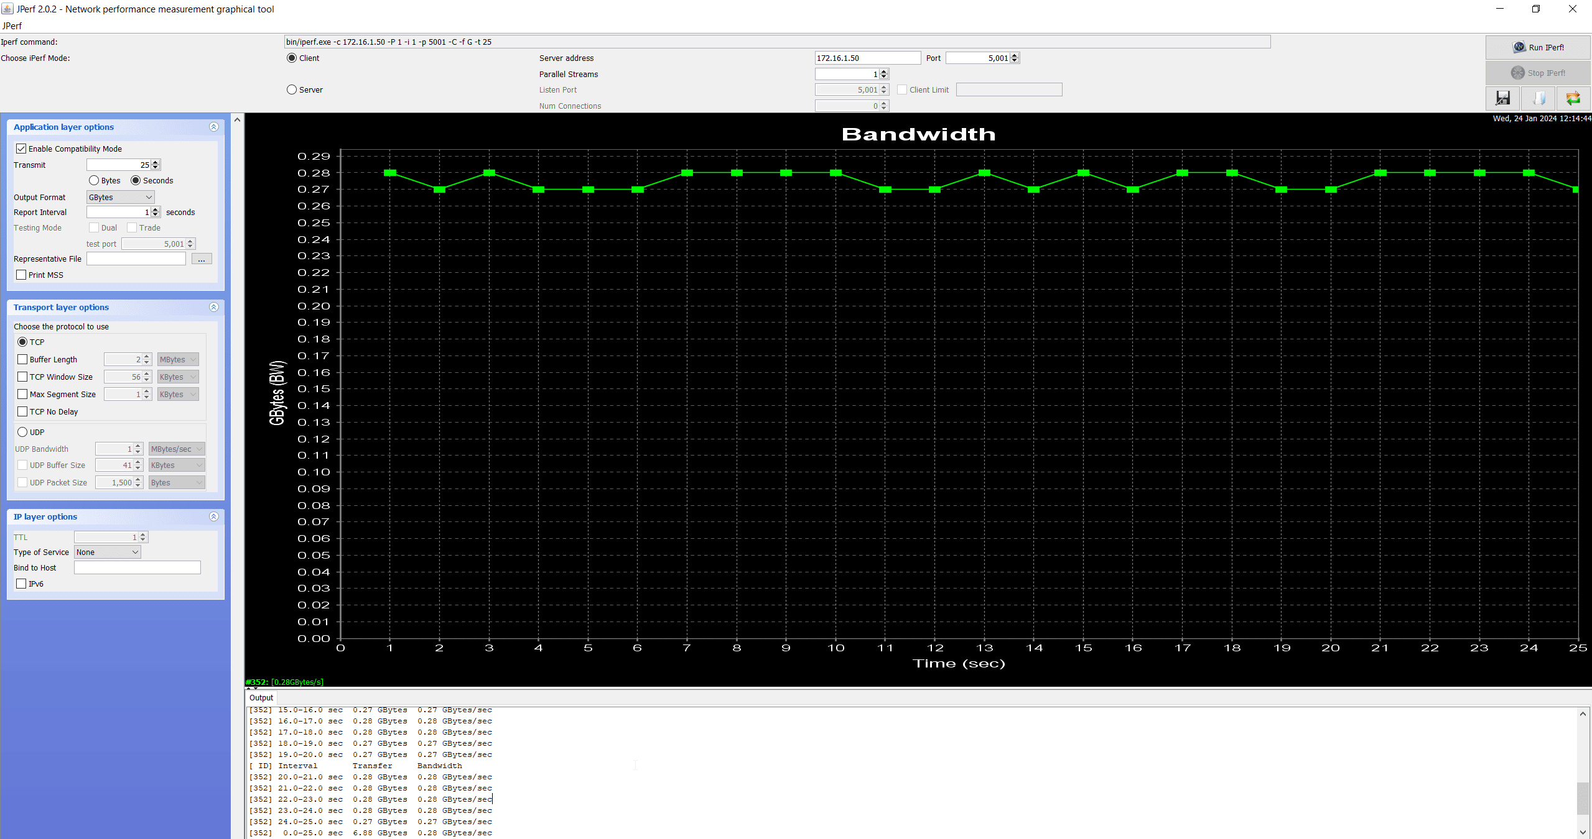This screenshot has height=839, width=1592.
Task: Click the output panel scrollbar thumb
Action: click(1583, 798)
